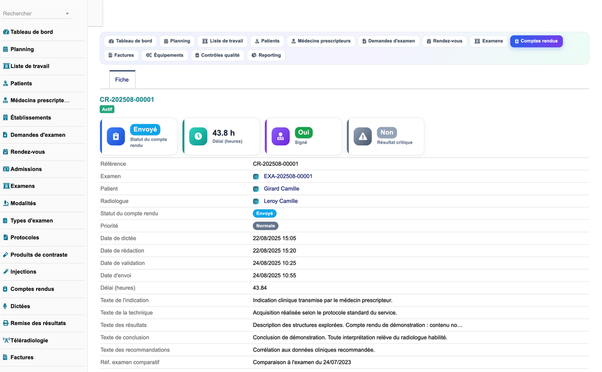Click the Tableau de bord sidebar icon
The image size is (602, 372).
point(6,32)
